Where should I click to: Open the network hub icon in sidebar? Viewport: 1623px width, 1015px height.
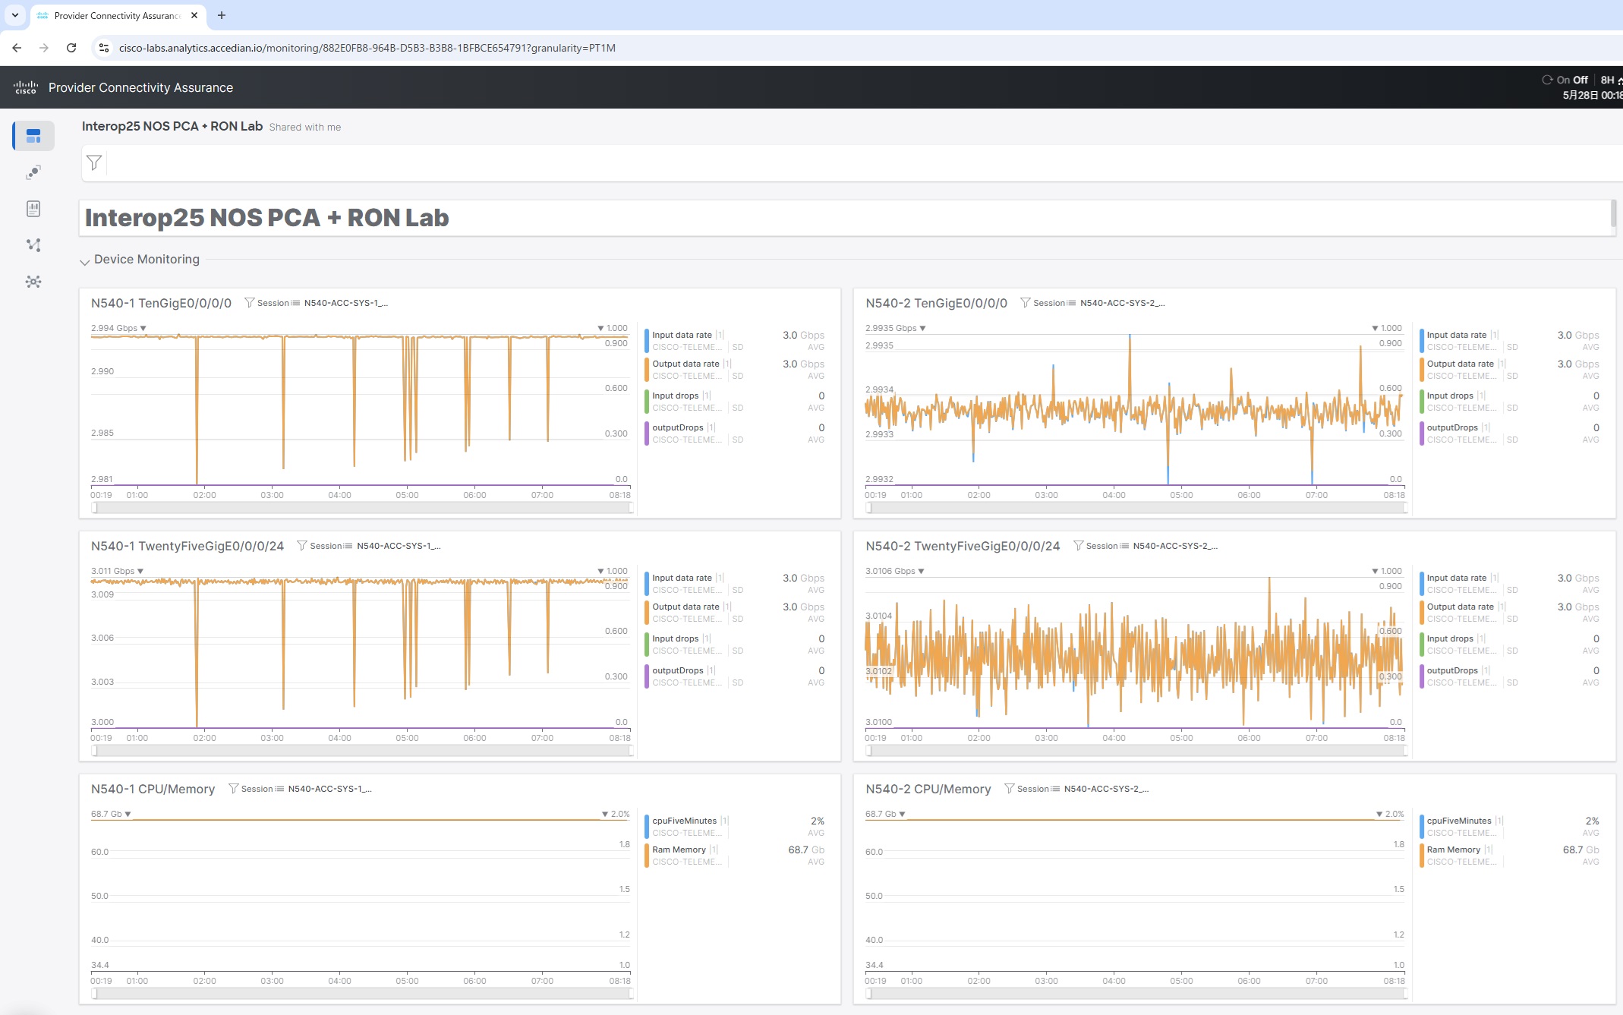coord(33,282)
